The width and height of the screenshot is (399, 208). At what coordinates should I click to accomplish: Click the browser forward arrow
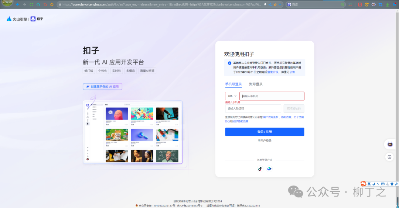coord(24,4)
